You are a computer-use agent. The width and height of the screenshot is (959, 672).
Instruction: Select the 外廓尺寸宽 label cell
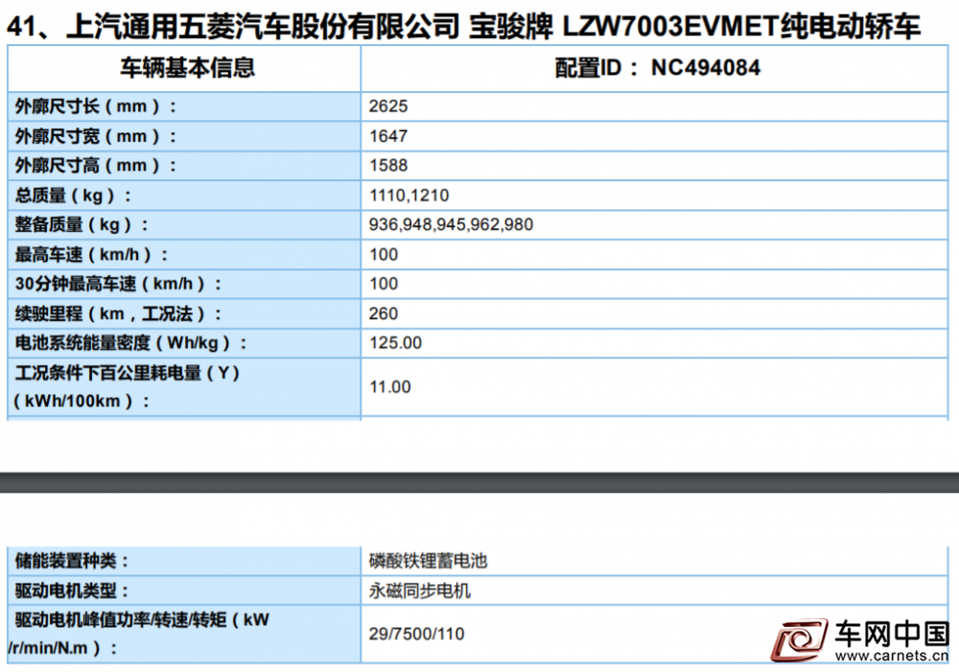coord(184,136)
